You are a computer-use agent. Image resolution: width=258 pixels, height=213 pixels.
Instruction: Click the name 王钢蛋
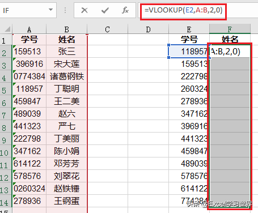tap(67, 201)
